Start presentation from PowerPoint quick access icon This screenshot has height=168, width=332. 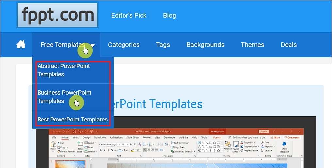[91, 131]
